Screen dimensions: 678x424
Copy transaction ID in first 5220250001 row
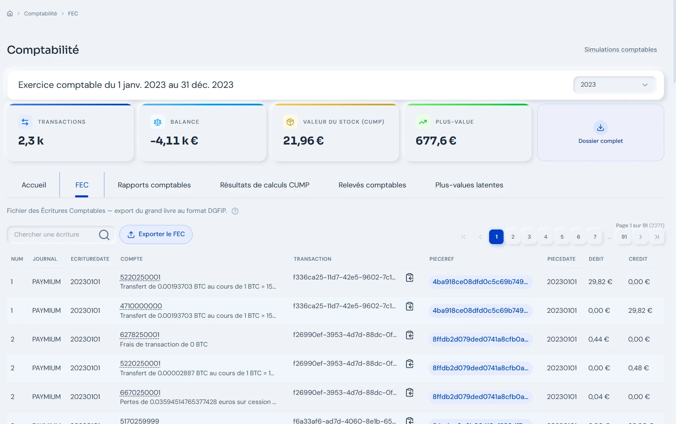(410, 277)
